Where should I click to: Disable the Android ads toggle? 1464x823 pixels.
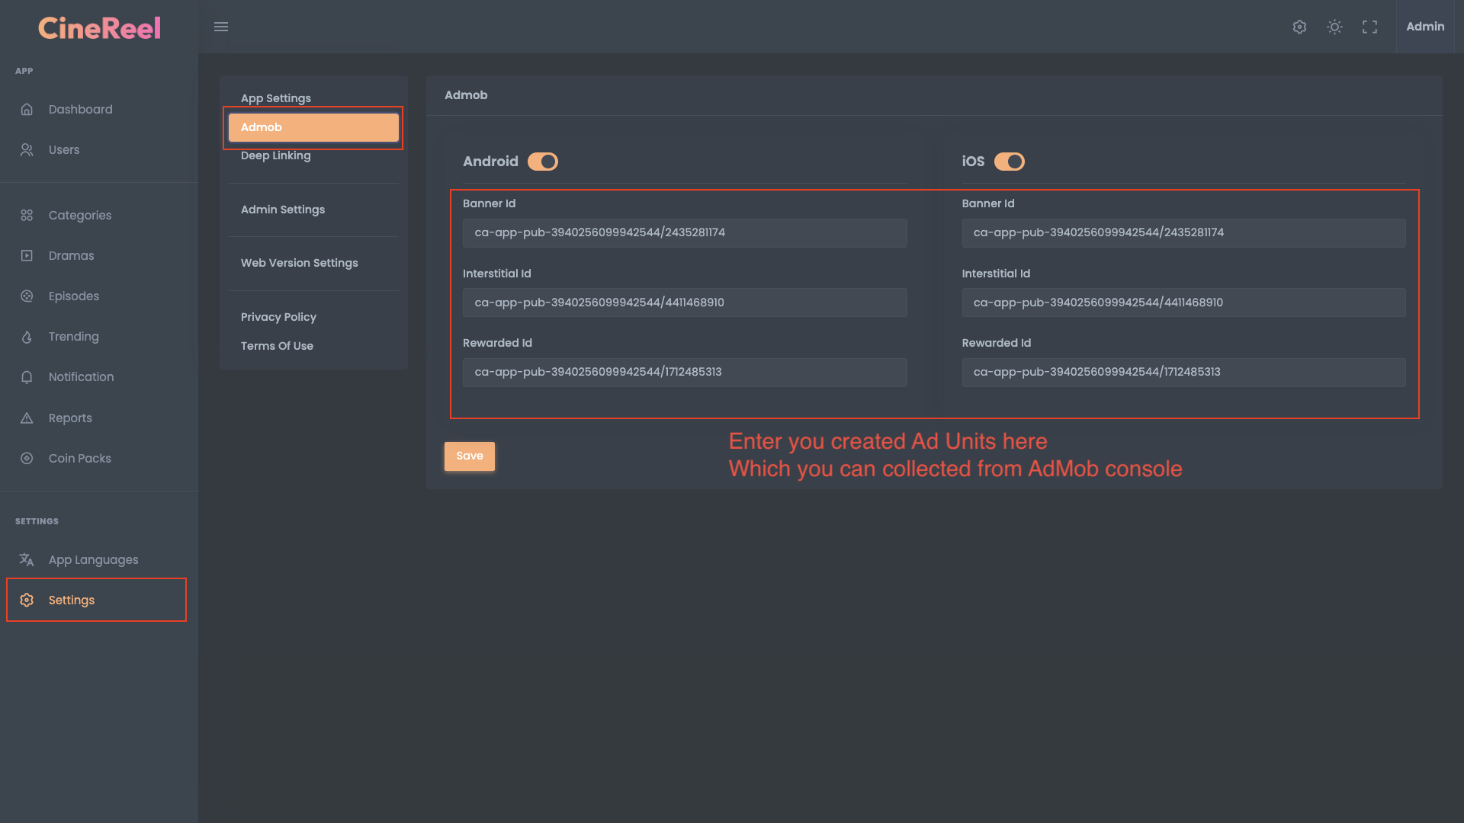tap(543, 162)
